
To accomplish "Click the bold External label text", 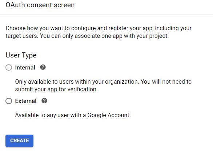I will [x=26, y=101].
